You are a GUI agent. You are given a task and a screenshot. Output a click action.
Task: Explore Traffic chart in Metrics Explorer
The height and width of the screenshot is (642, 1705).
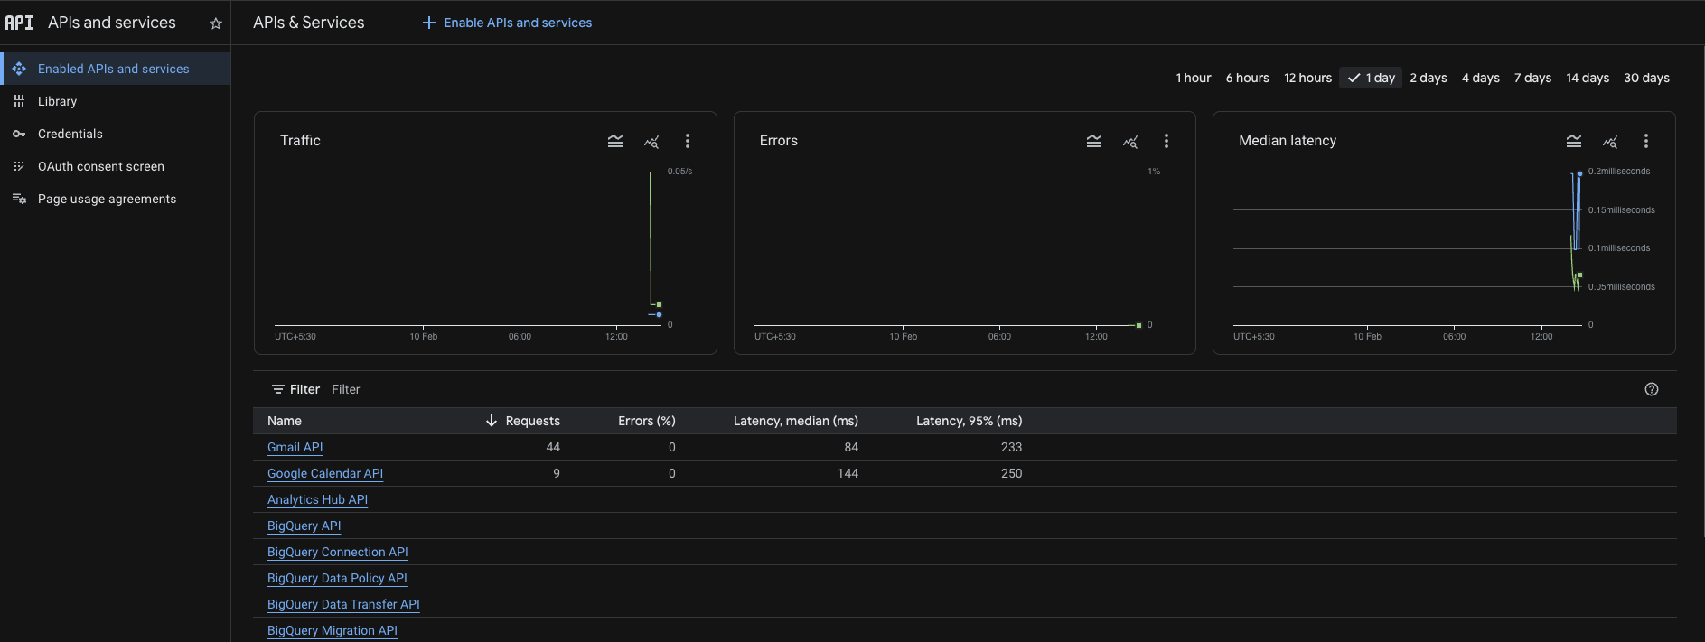click(x=651, y=141)
